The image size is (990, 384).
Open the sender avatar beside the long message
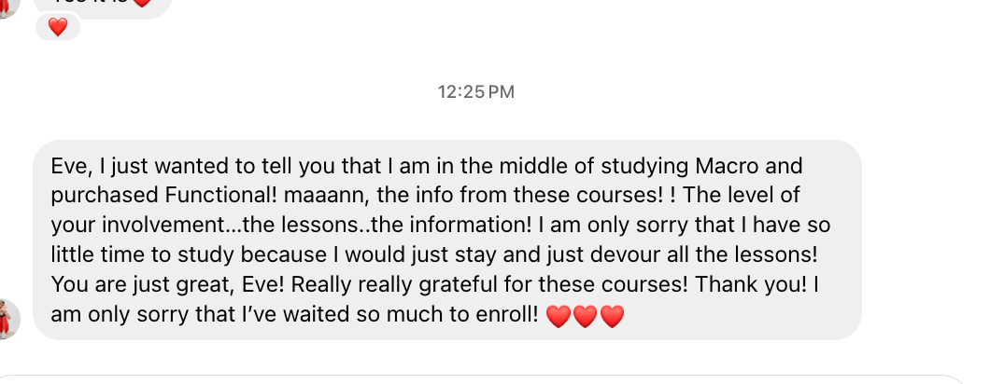[x=7, y=319]
